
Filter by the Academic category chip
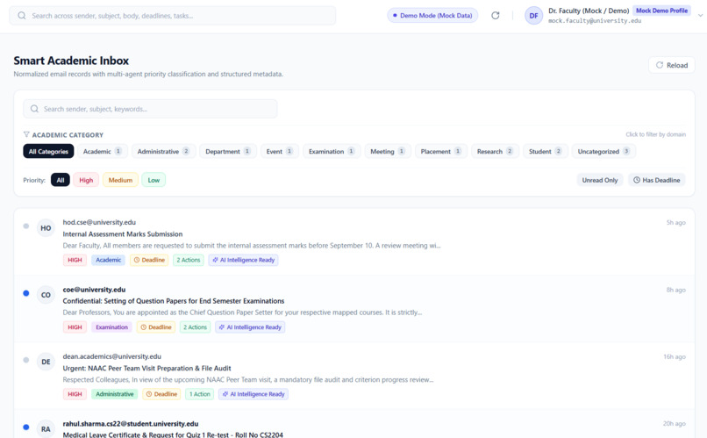pos(103,151)
